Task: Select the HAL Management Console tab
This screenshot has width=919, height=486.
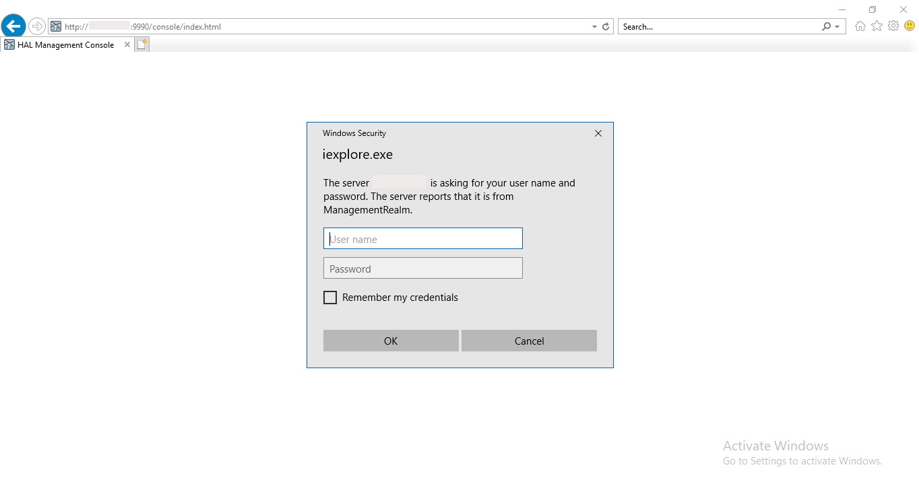Action: (67, 45)
